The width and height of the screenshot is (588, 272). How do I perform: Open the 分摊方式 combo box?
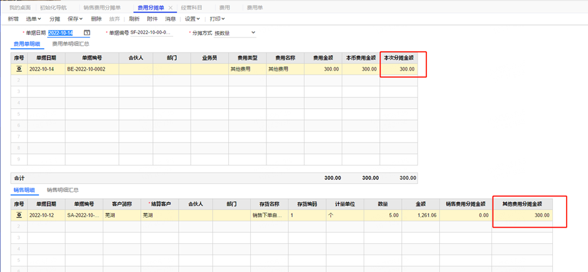234,33
